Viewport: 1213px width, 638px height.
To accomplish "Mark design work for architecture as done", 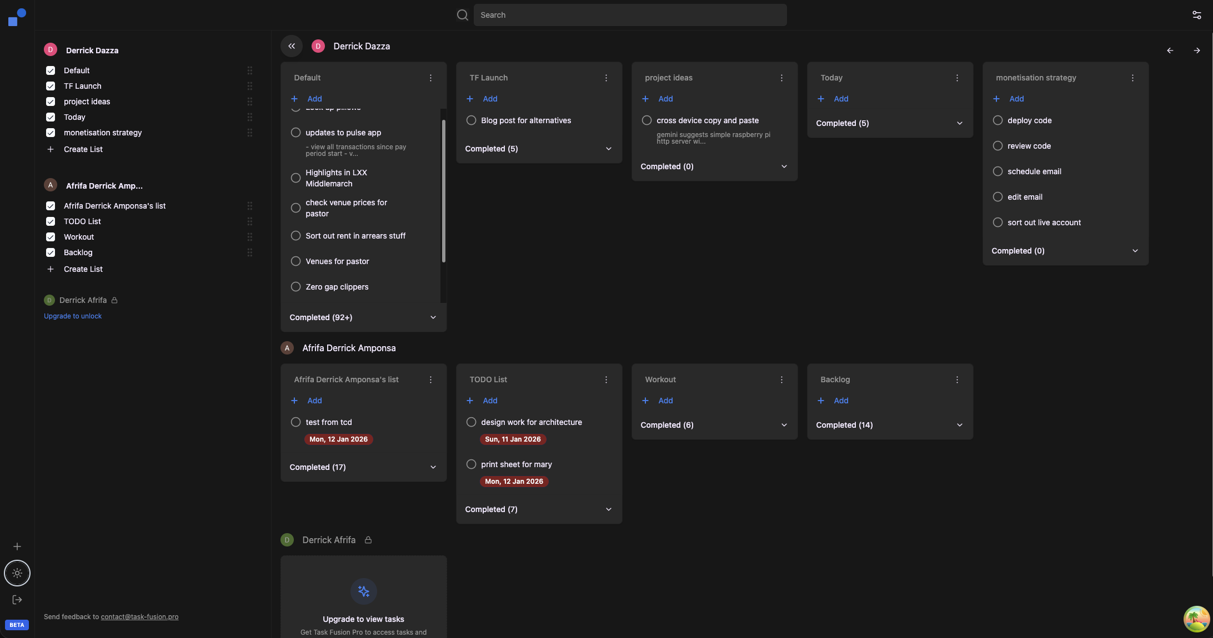I will pyautogui.click(x=471, y=422).
